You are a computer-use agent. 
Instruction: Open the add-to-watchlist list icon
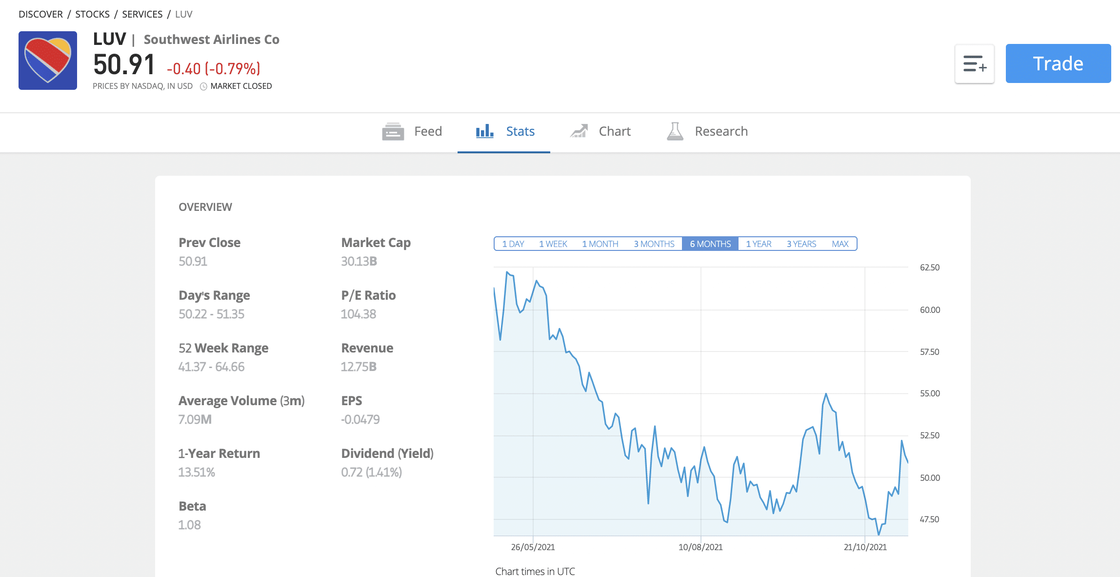pos(975,63)
